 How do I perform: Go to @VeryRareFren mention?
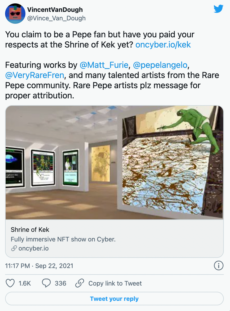35,75
